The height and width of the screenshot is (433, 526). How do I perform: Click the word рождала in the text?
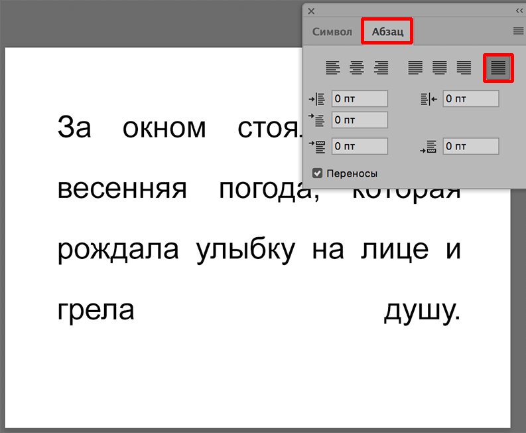pyautogui.click(x=118, y=250)
